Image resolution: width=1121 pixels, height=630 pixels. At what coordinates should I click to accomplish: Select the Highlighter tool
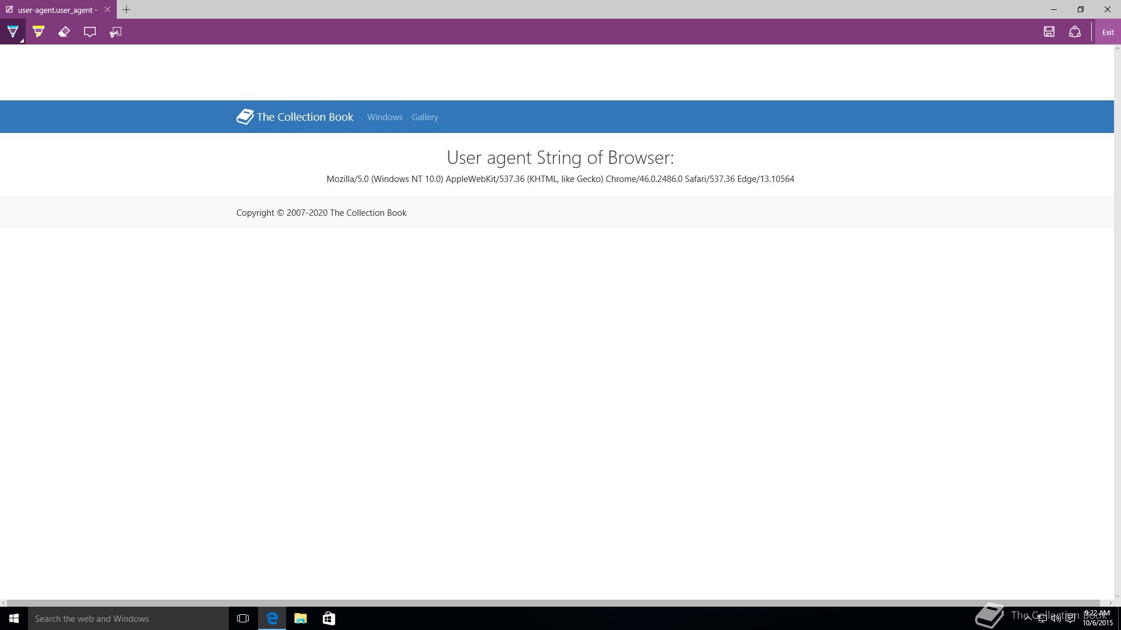coord(39,32)
